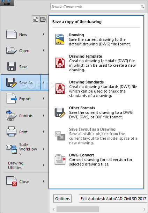Click the Save floppy disk icon

(x=11, y=66)
